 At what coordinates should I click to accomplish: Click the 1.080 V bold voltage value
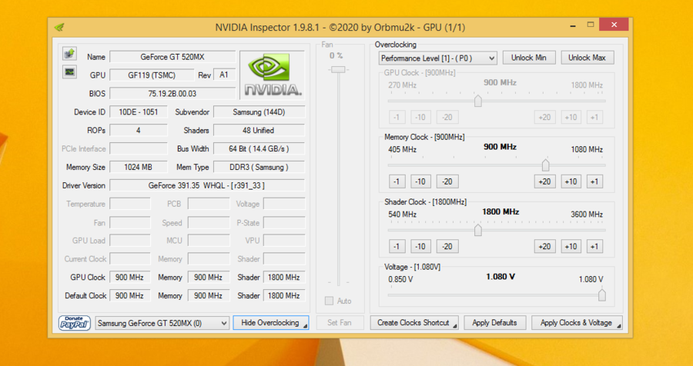[x=500, y=277]
